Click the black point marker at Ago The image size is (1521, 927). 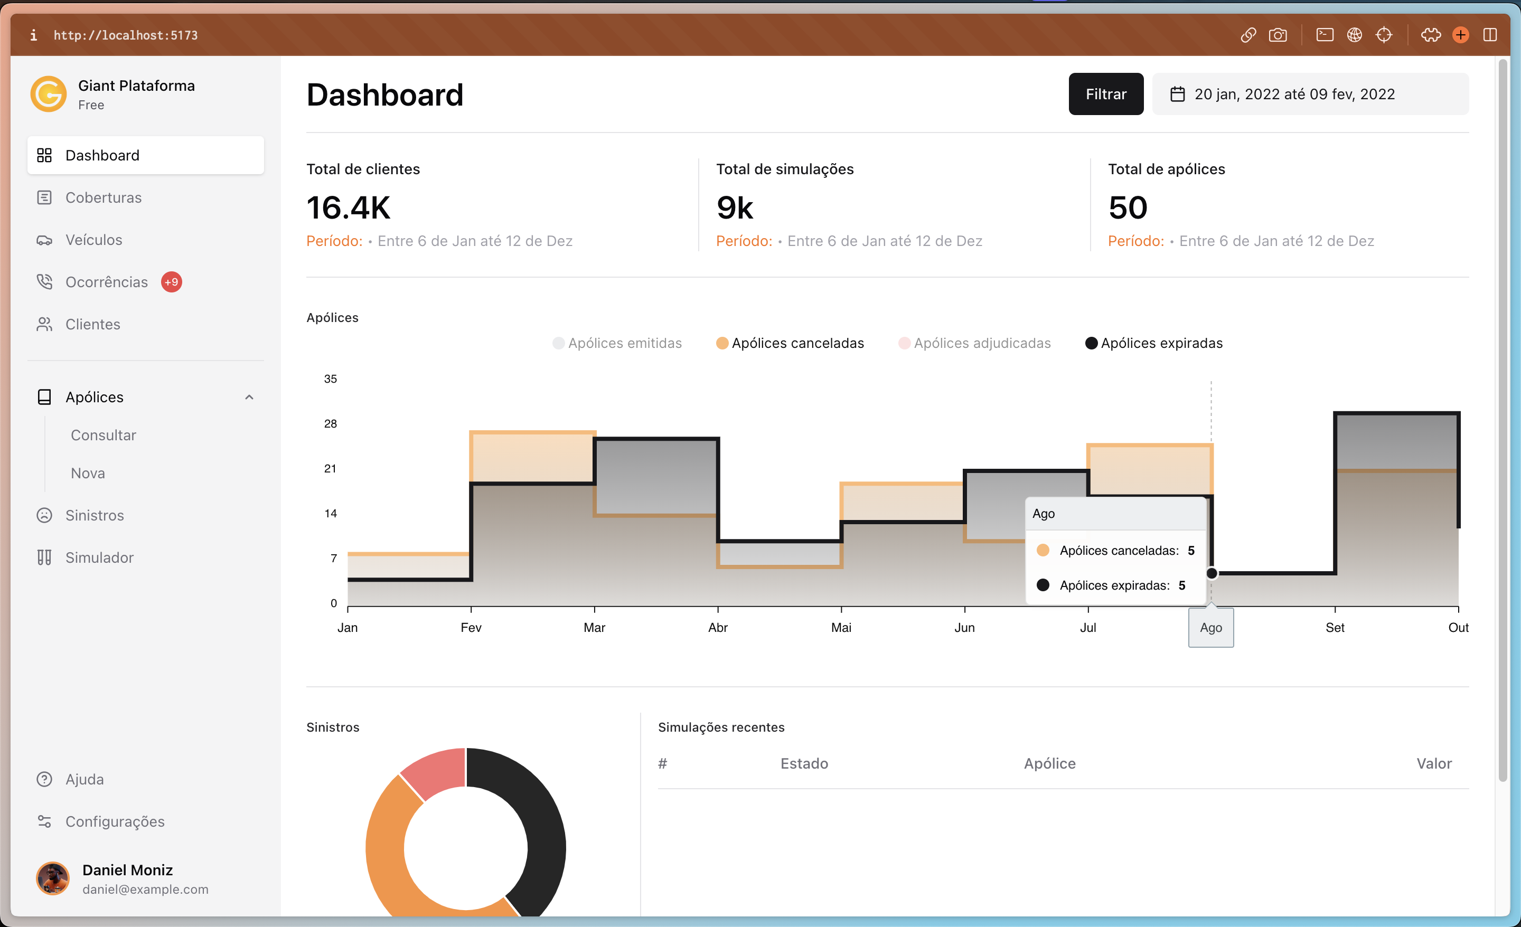point(1211,573)
